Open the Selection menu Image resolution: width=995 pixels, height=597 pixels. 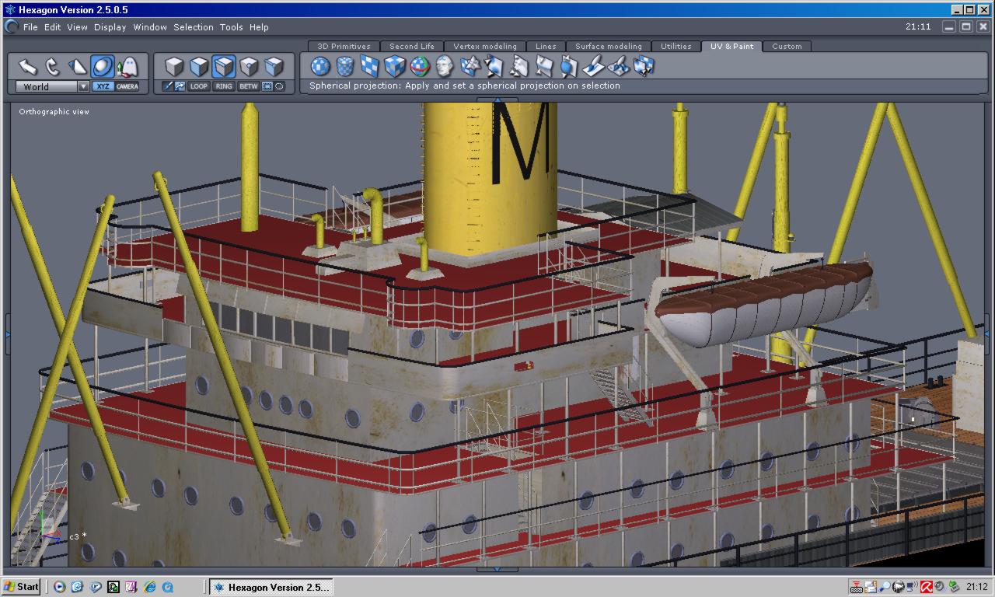click(x=193, y=26)
